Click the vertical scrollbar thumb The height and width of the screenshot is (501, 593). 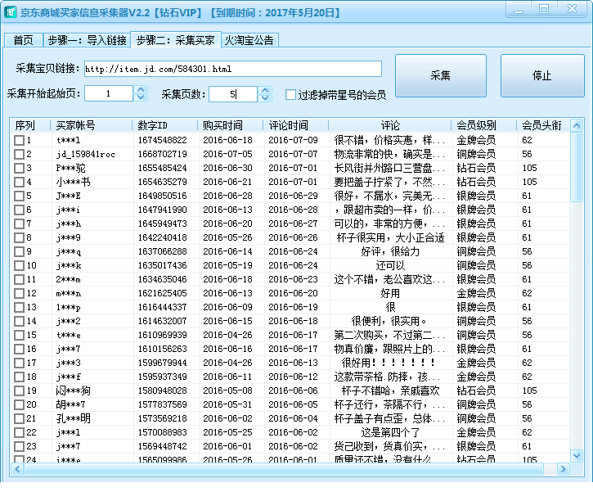(x=577, y=167)
